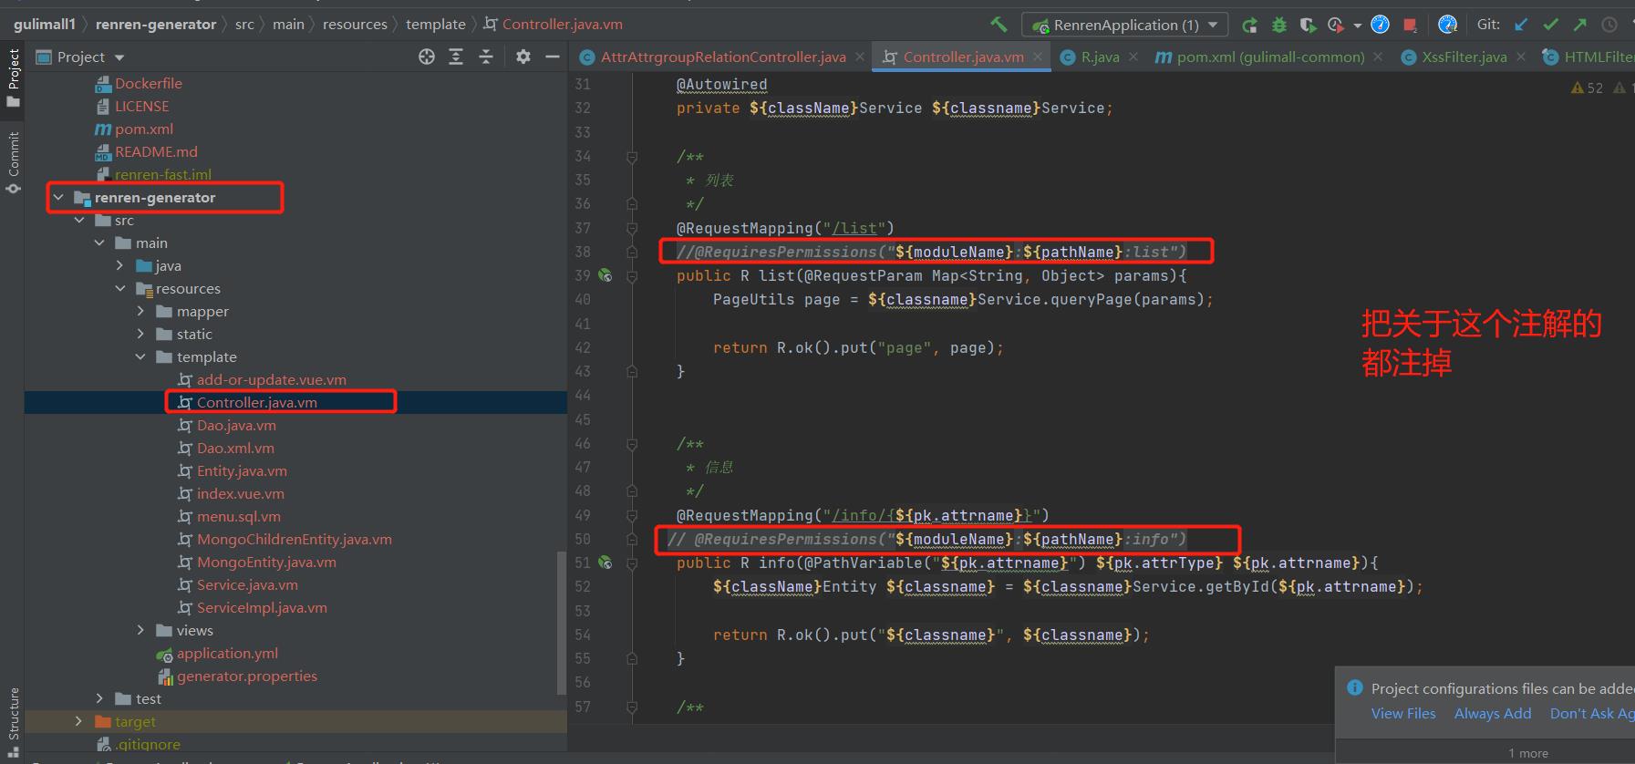
Task: Expand the test folder
Action: click(x=99, y=698)
